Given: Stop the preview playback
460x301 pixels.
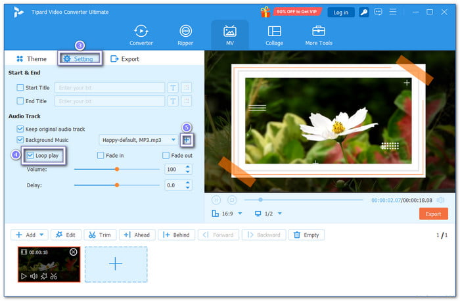Looking at the screenshot, I should pyautogui.click(x=232, y=200).
